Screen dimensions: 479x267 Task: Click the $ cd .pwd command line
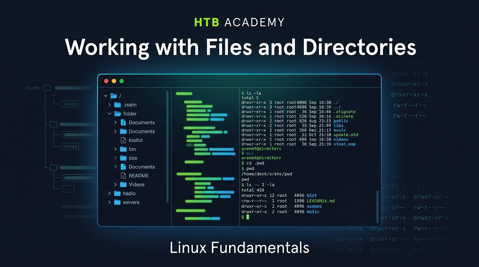pyautogui.click(x=252, y=163)
